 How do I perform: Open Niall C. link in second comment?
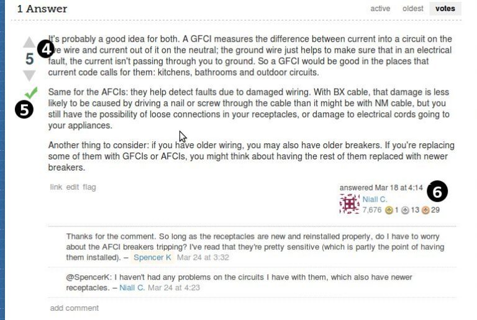[x=132, y=288]
